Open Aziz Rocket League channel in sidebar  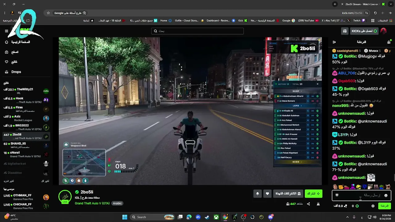pos(26,118)
